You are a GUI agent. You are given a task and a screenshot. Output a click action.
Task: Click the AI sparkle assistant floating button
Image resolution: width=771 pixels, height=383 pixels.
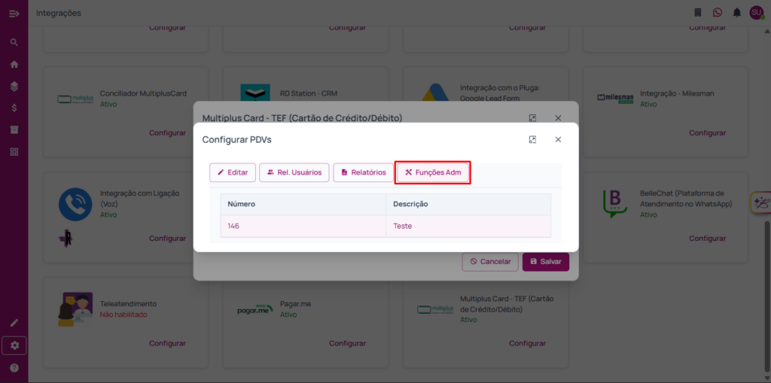click(760, 203)
